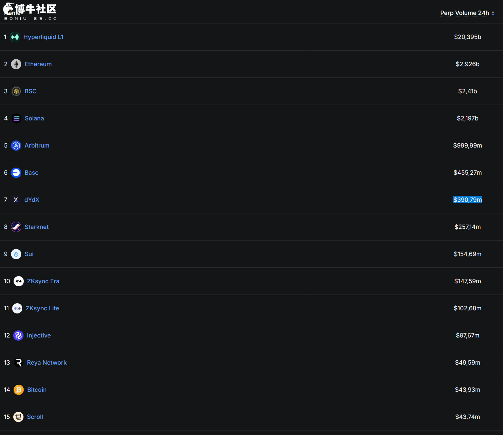Open the Hyperliquid L1 link
The width and height of the screenshot is (503, 435).
[43, 37]
